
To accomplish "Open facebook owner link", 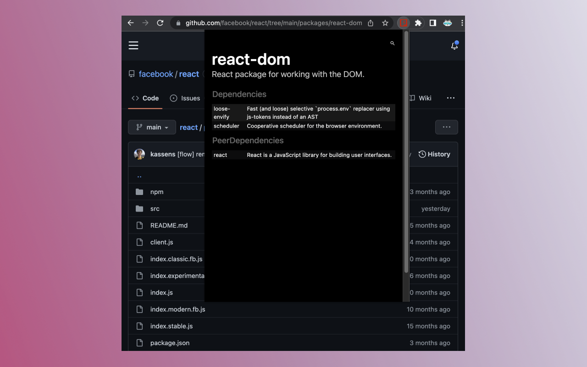I will tap(156, 74).
